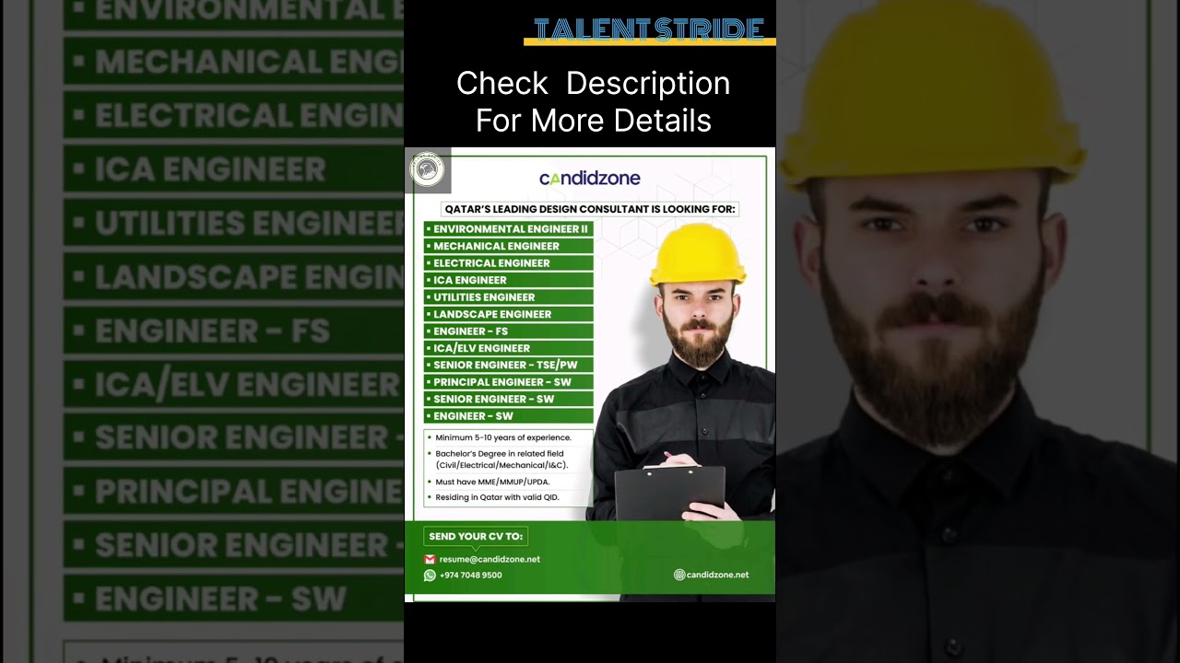Select 'Electrical Engineer' row in the center poster
1180x663 pixels.
[x=508, y=262]
